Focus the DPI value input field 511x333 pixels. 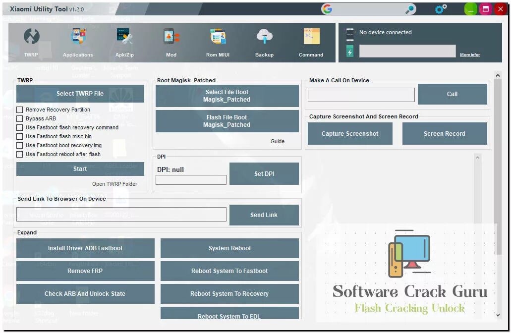tap(191, 180)
